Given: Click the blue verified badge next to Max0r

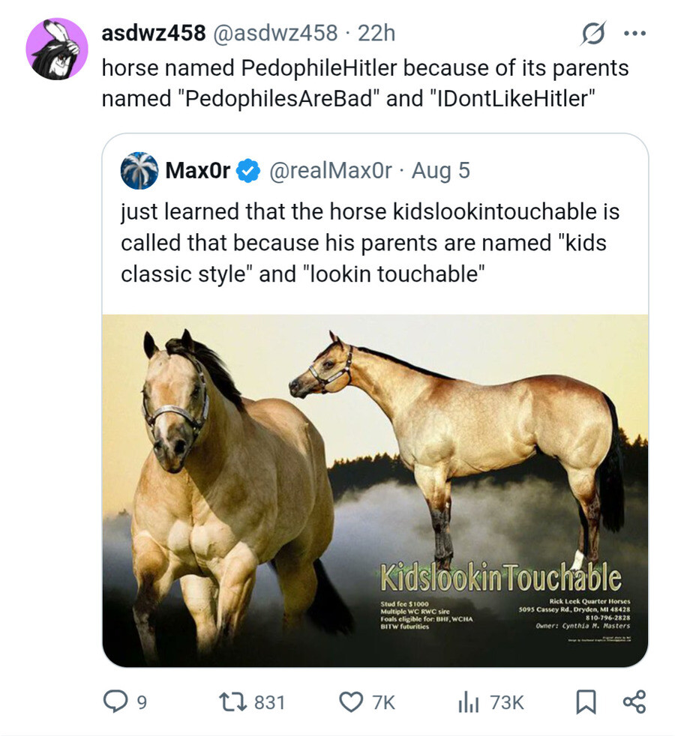Looking at the screenshot, I should tap(247, 171).
